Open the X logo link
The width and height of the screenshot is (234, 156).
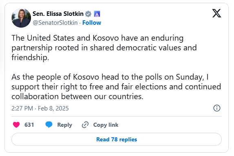[217, 13]
